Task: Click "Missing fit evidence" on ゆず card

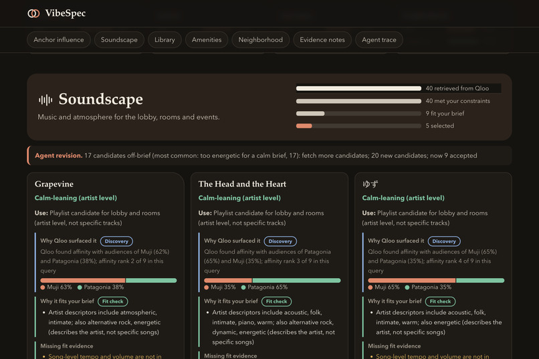Action: click(395, 346)
